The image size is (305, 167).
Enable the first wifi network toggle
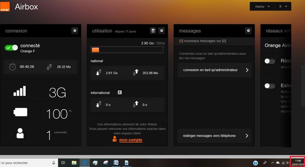(270, 61)
